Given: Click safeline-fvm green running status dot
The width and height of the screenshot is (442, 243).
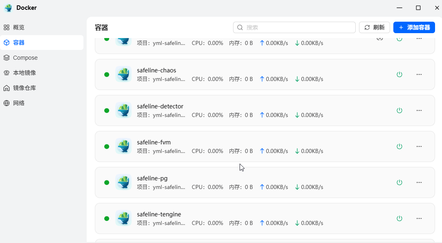Looking at the screenshot, I should pyautogui.click(x=107, y=146).
